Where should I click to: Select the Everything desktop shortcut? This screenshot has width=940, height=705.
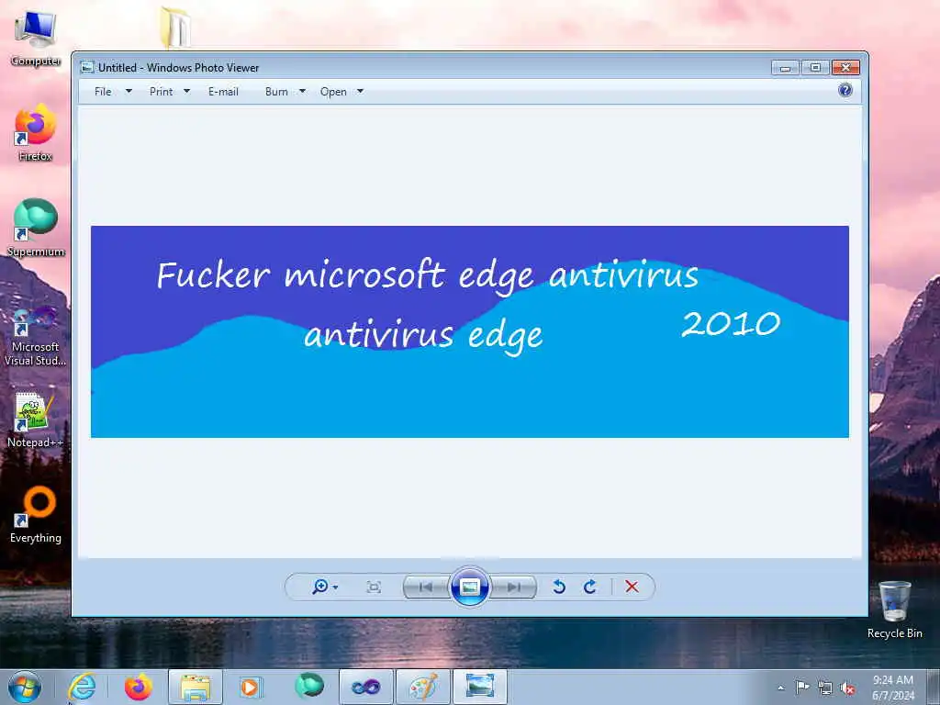tap(36, 515)
